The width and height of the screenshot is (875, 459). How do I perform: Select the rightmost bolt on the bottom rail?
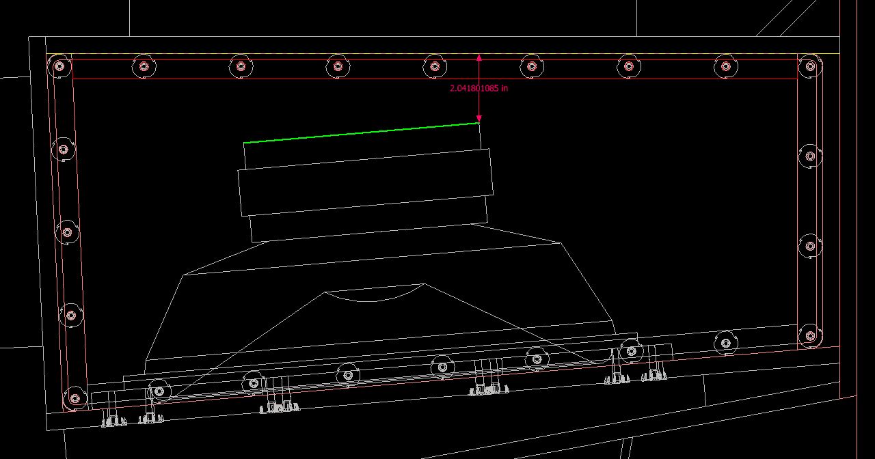click(725, 342)
